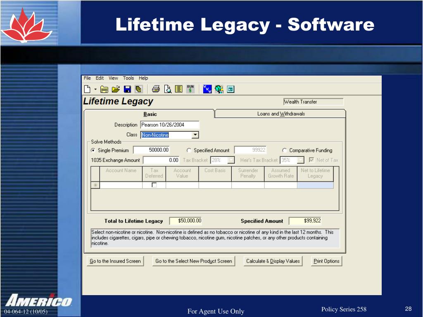
Task: Create a new case with blank page icon
Action: tap(87, 89)
